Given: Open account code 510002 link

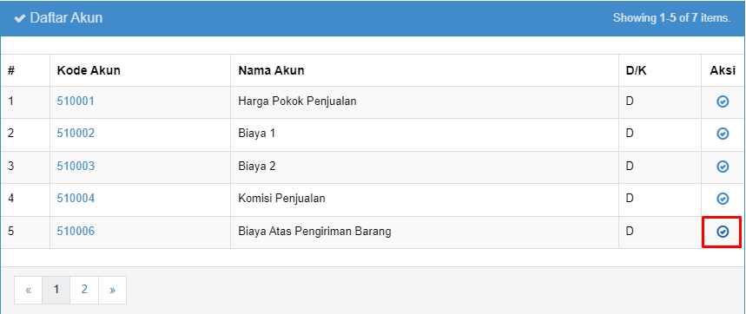Looking at the screenshot, I should 76,134.
